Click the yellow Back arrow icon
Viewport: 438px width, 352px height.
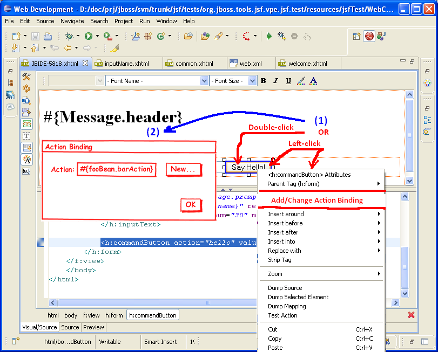coord(68,48)
